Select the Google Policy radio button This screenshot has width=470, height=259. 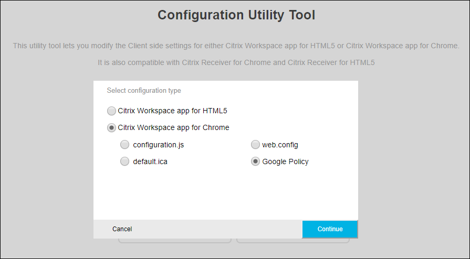[x=255, y=161]
